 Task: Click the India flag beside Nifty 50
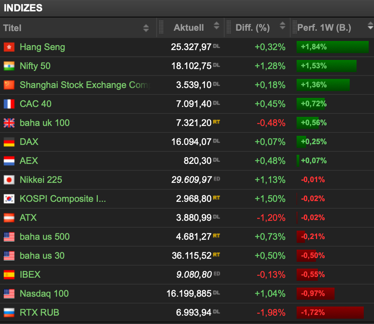click(x=9, y=66)
